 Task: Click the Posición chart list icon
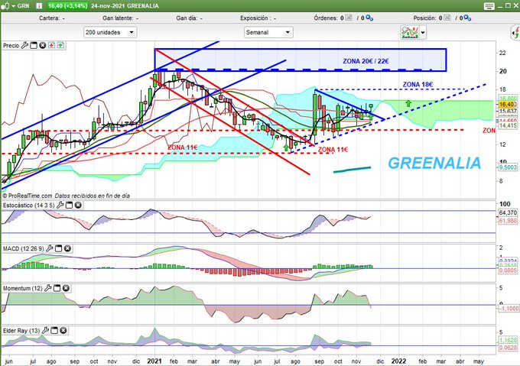(447, 18)
